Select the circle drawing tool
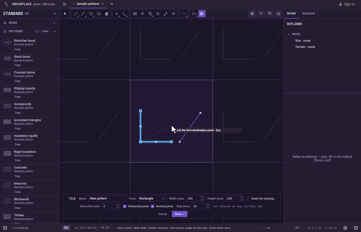361x232 pixels. 91,14
